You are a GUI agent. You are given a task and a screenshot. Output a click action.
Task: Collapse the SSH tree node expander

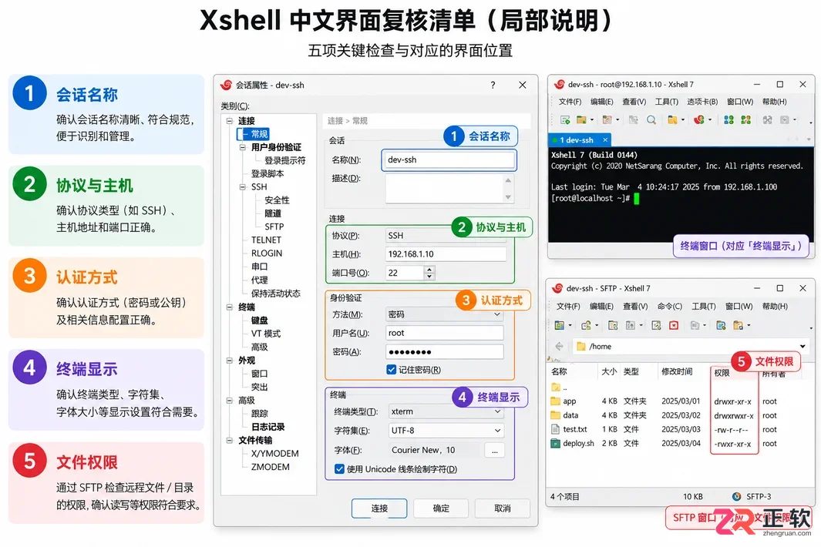[242, 187]
